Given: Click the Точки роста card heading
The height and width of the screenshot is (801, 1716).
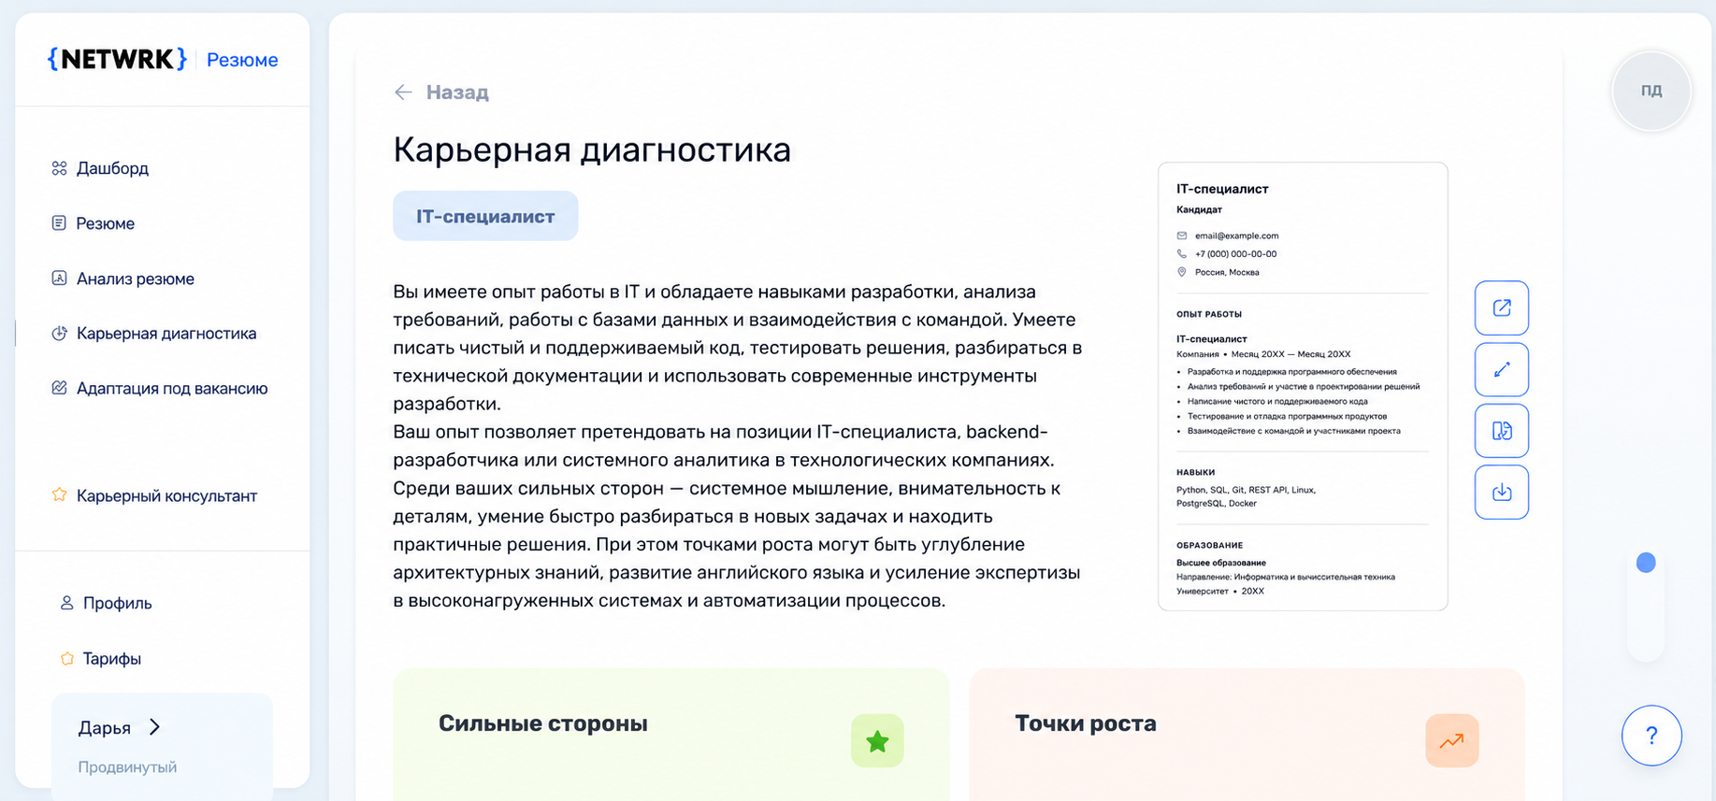Looking at the screenshot, I should coord(1086,723).
